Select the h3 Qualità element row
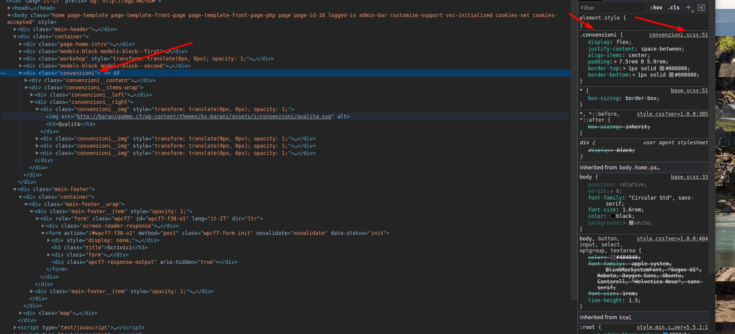735x334 pixels. [x=71, y=124]
